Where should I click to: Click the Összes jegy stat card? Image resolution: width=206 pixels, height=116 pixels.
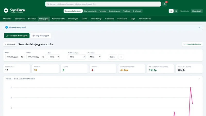[x=17, y=69]
